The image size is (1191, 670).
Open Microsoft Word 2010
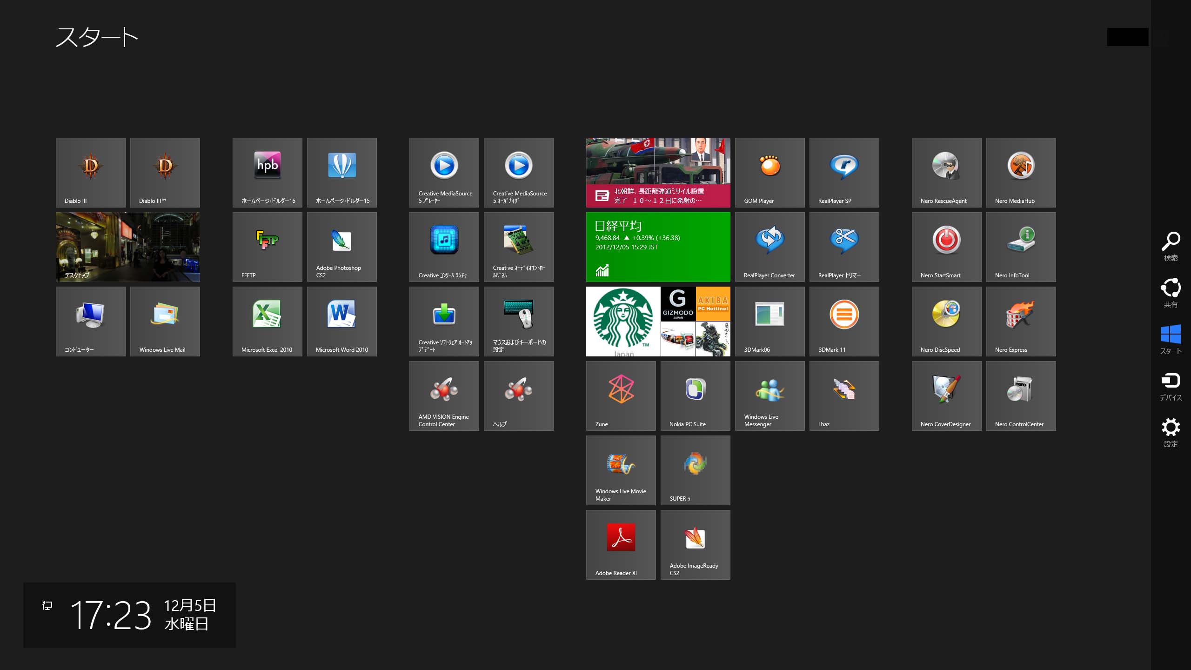(342, 322)
